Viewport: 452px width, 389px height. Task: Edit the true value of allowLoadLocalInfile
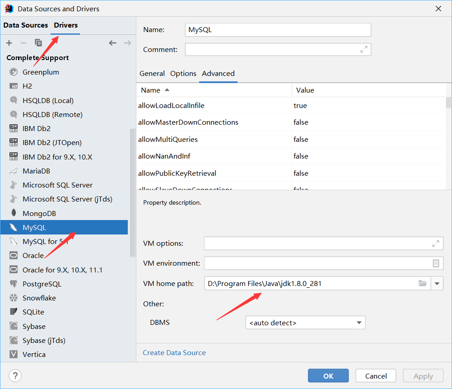pyautogui.click(x=369, y=106)
